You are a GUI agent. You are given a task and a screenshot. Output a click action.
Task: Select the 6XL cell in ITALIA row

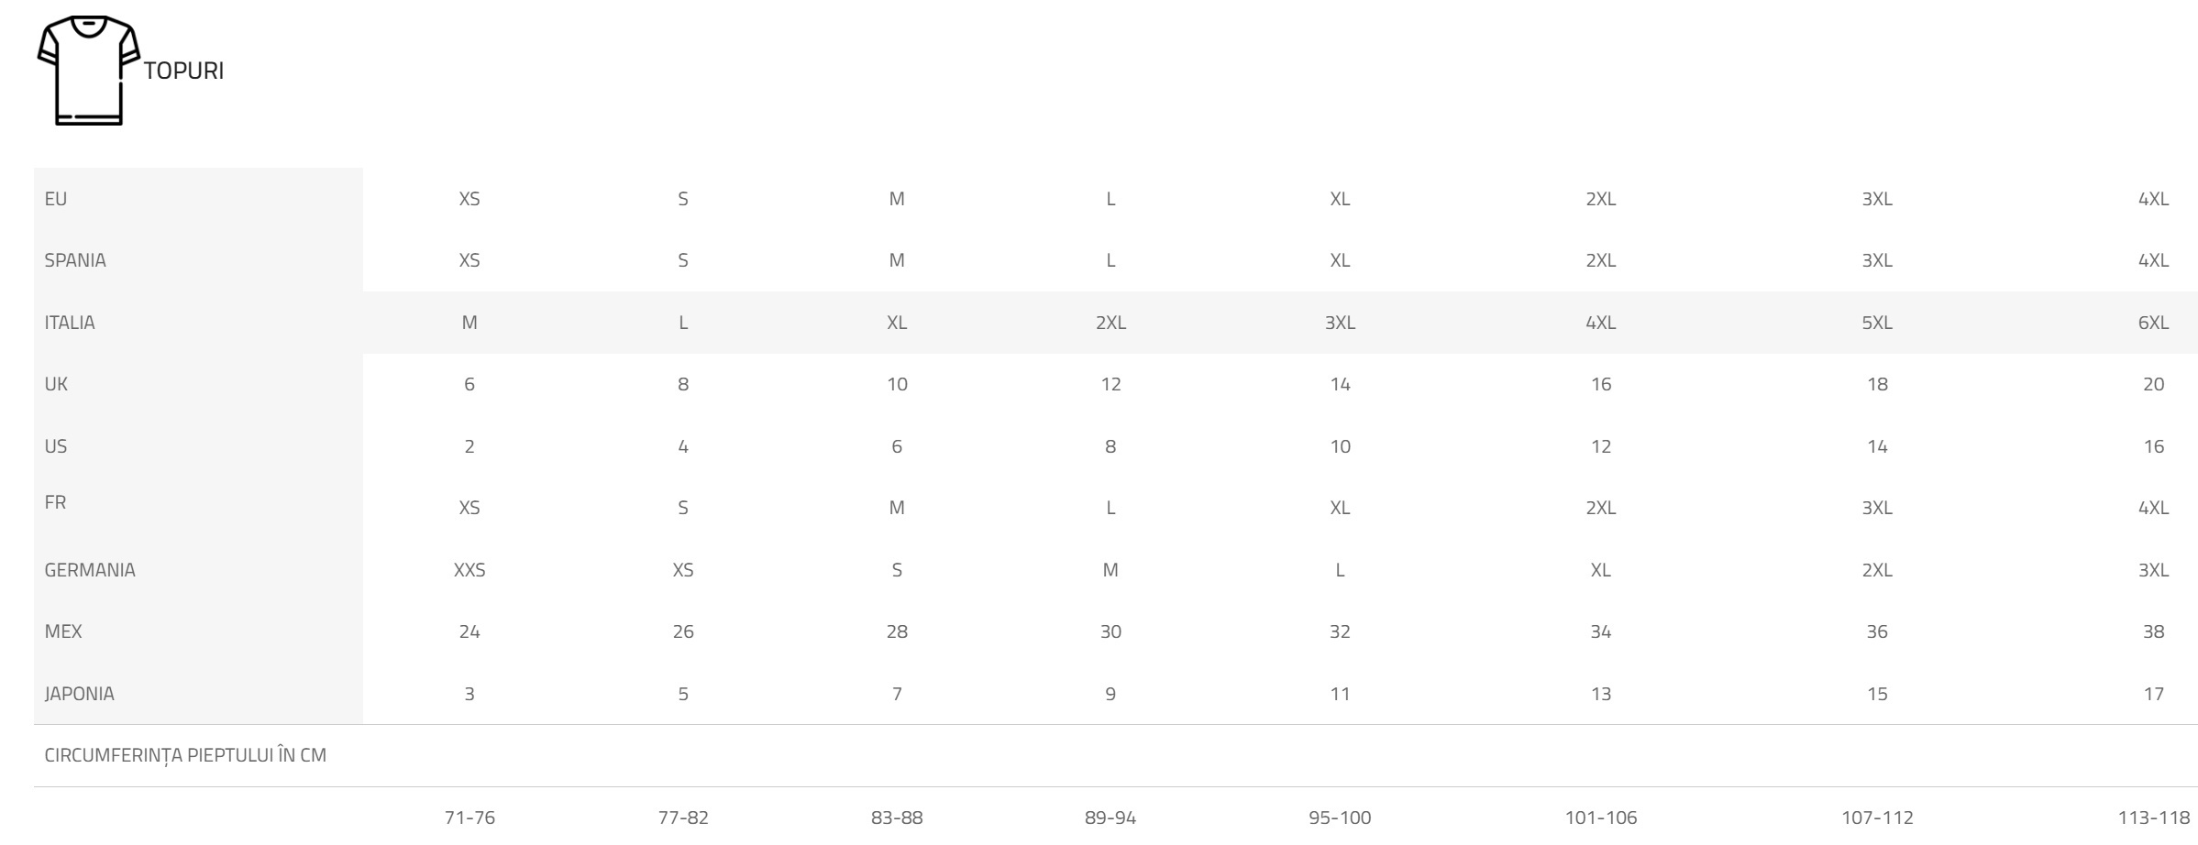click(2153, 323)
